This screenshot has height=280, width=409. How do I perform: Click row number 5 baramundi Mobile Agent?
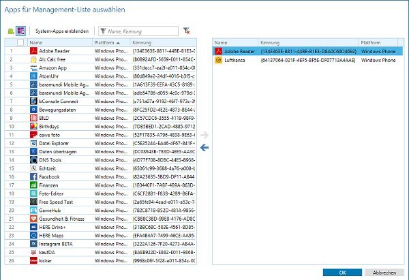pyautogui.click(x=101, y=84)
